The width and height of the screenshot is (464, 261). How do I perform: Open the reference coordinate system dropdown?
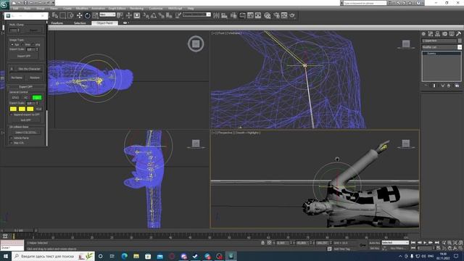point(107,14)
